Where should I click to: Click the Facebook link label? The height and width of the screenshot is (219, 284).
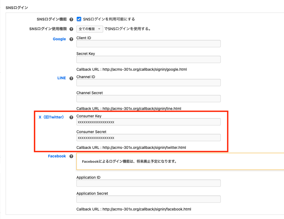(x=57, y=156)
